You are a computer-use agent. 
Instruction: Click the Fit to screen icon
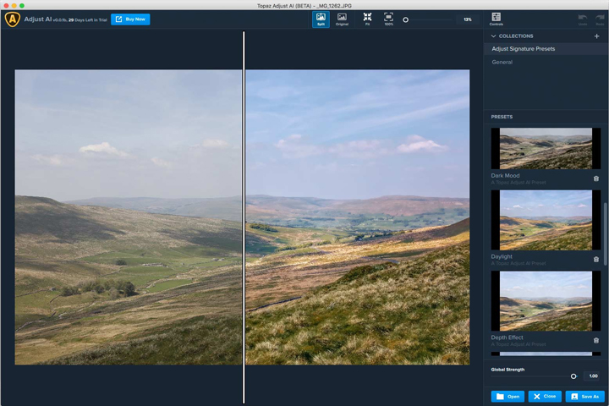[x=367, y=19]
